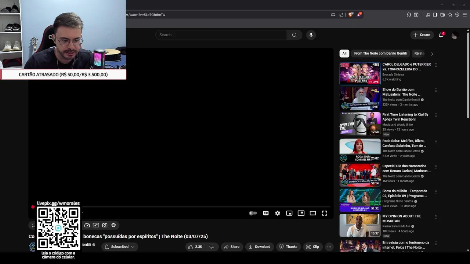Click the browser address bar URL

pyautogui.click(x=145, y=15)
